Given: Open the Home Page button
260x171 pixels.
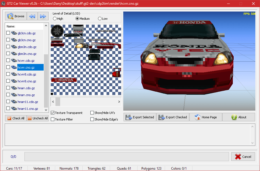Looking at the screenshot, I should 206,117.
